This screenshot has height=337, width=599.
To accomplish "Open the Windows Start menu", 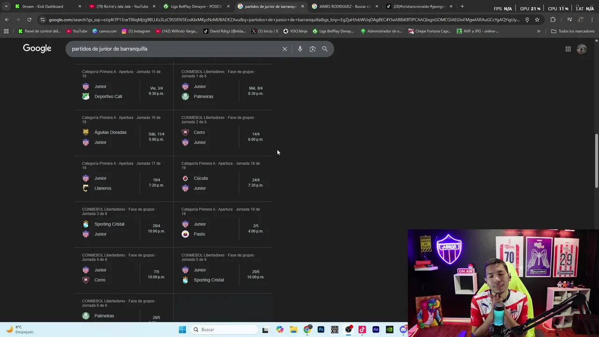I will pyautogui.click(x=182, y=330).
